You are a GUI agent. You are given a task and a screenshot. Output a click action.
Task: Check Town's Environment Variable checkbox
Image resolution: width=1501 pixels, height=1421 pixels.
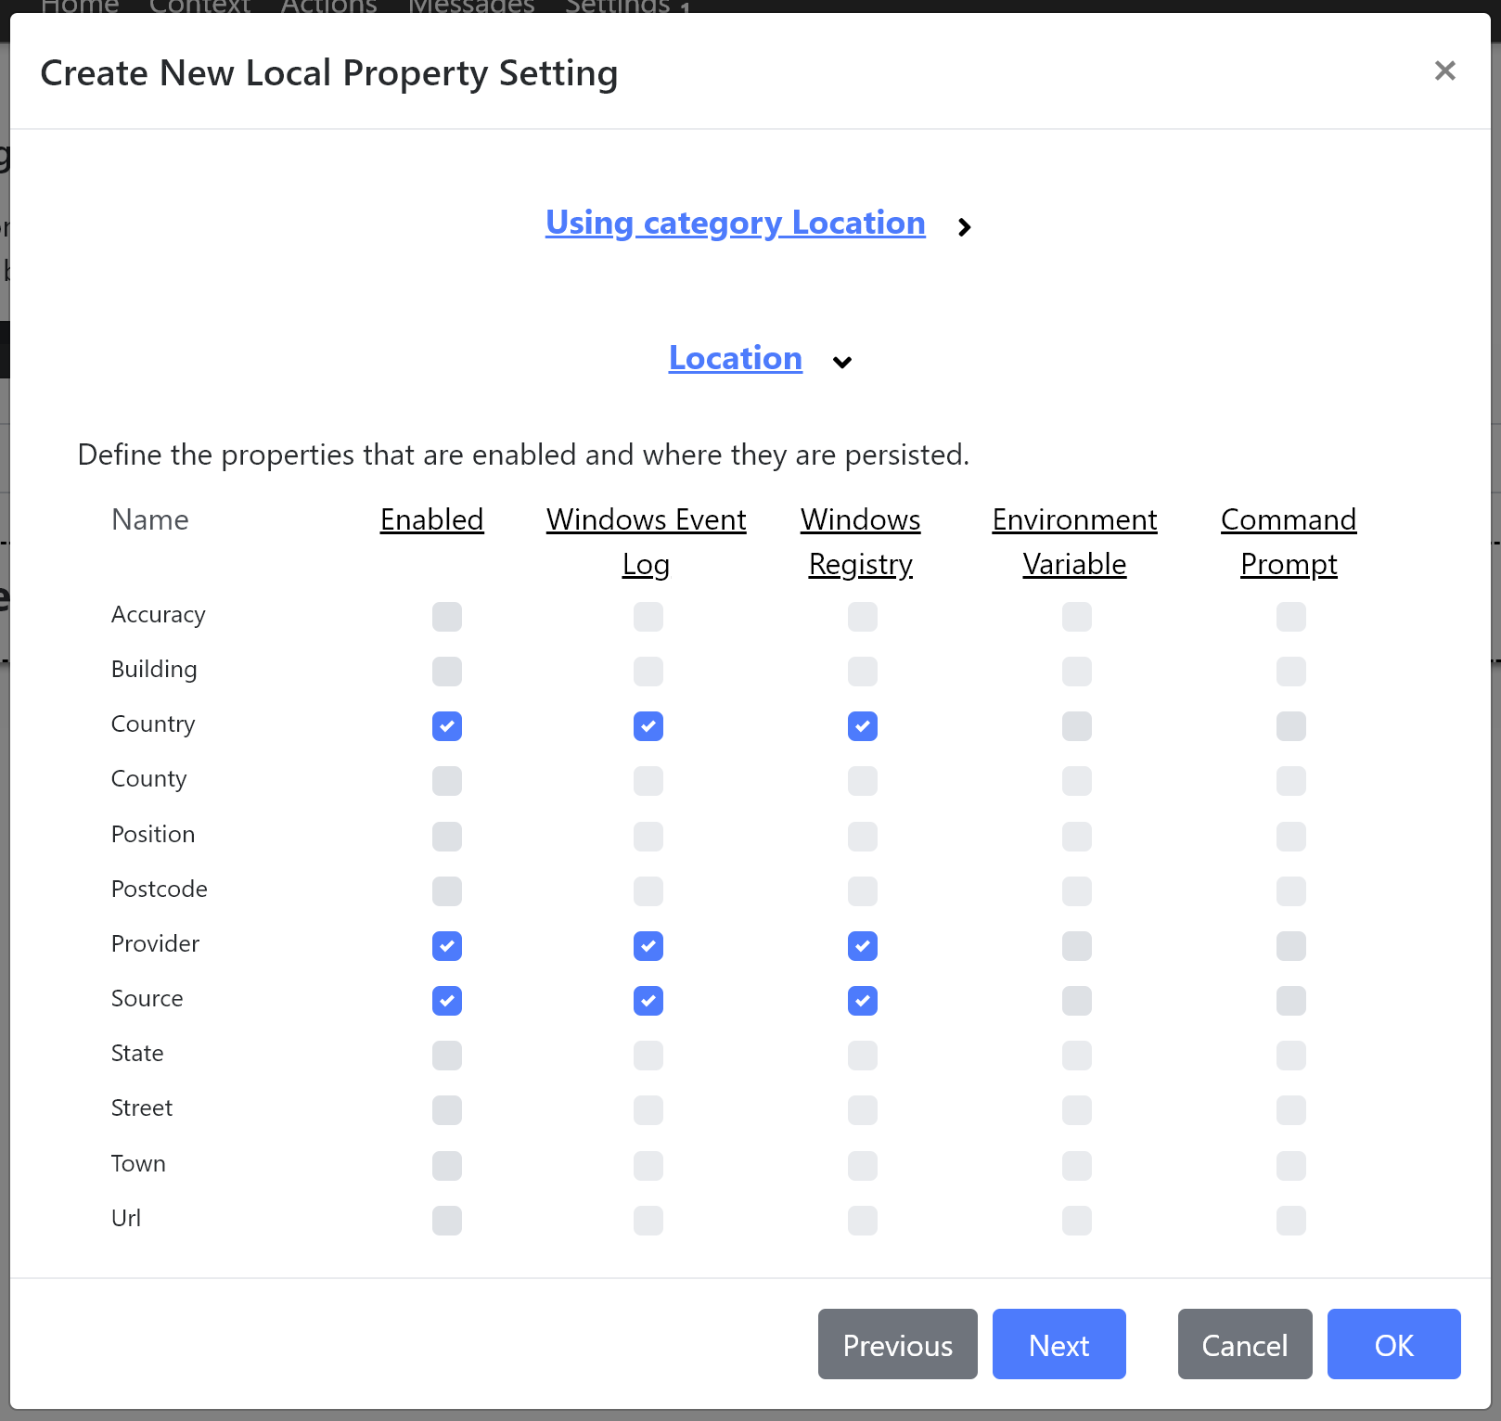[x=1075, y=1165]
